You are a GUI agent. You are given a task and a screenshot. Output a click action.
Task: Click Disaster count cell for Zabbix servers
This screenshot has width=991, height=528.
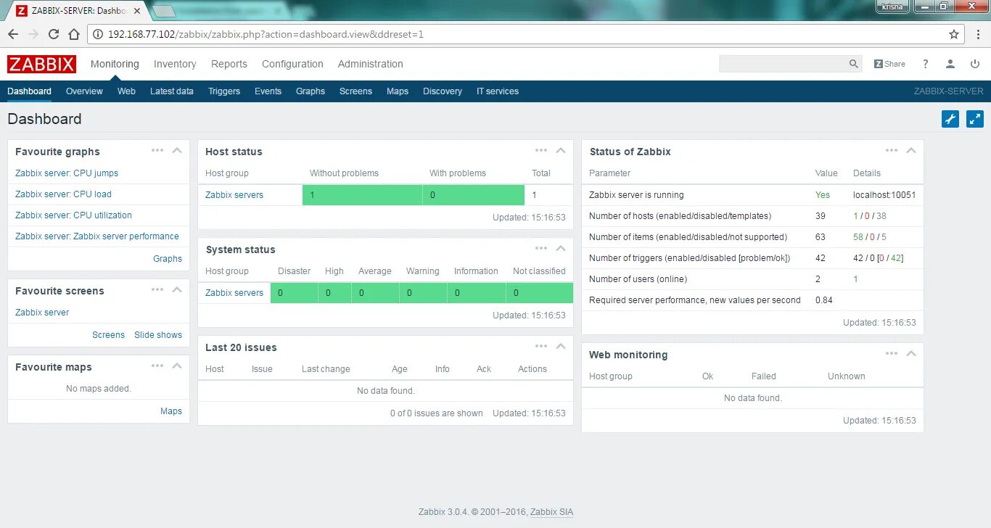[x=294, y=293]
